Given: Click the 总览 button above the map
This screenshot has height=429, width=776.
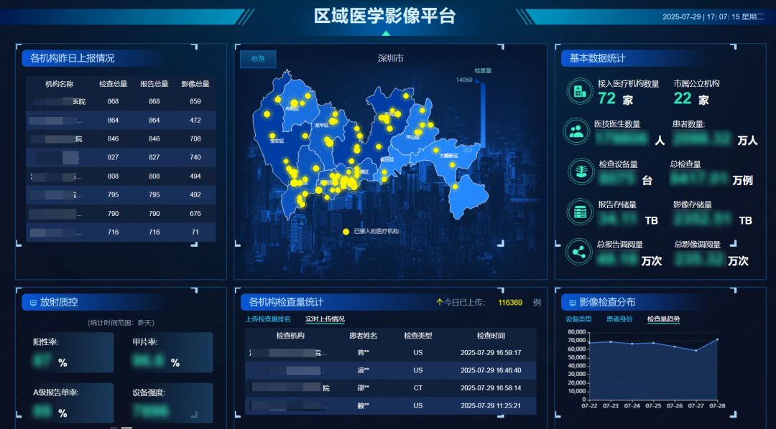Looking at the screenshot, I should click(257, 59).
